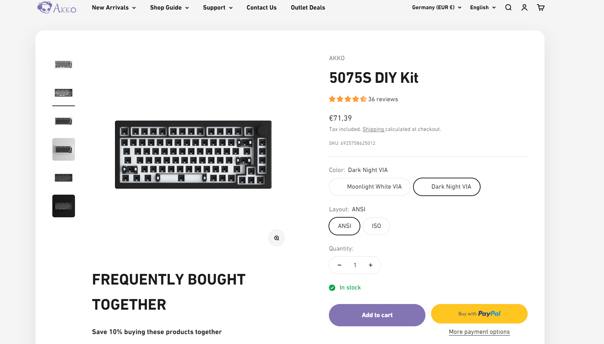Viewport: 604px width, 344px height.
Task: Go to the Outlet Deals page
Action: click(308, 7)
